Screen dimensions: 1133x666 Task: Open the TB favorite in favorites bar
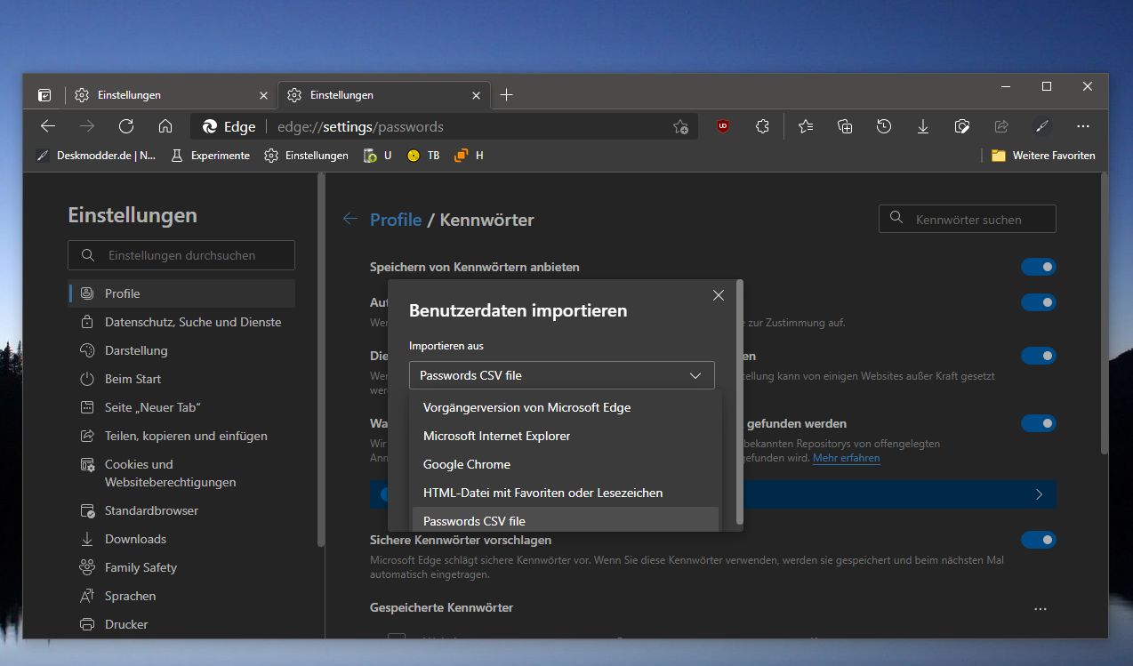pyautogui.click(x=423, y=156)
